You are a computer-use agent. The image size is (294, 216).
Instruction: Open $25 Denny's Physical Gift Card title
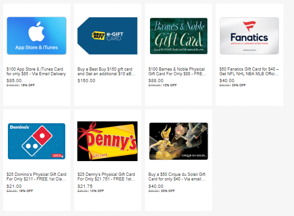106,177
